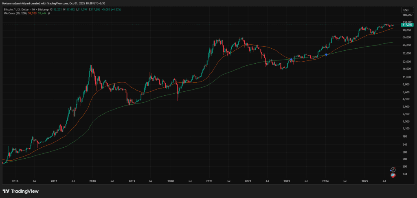Screen dimensions: 417x198
Task: Click the TradingView.com text in the header
Action: click(x=68, y=2)
